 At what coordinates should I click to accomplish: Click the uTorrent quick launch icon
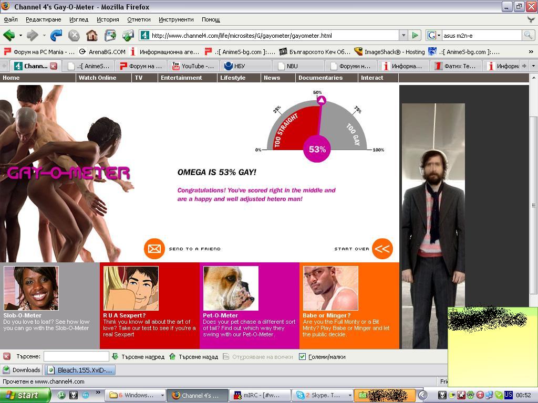coord(61,395)
